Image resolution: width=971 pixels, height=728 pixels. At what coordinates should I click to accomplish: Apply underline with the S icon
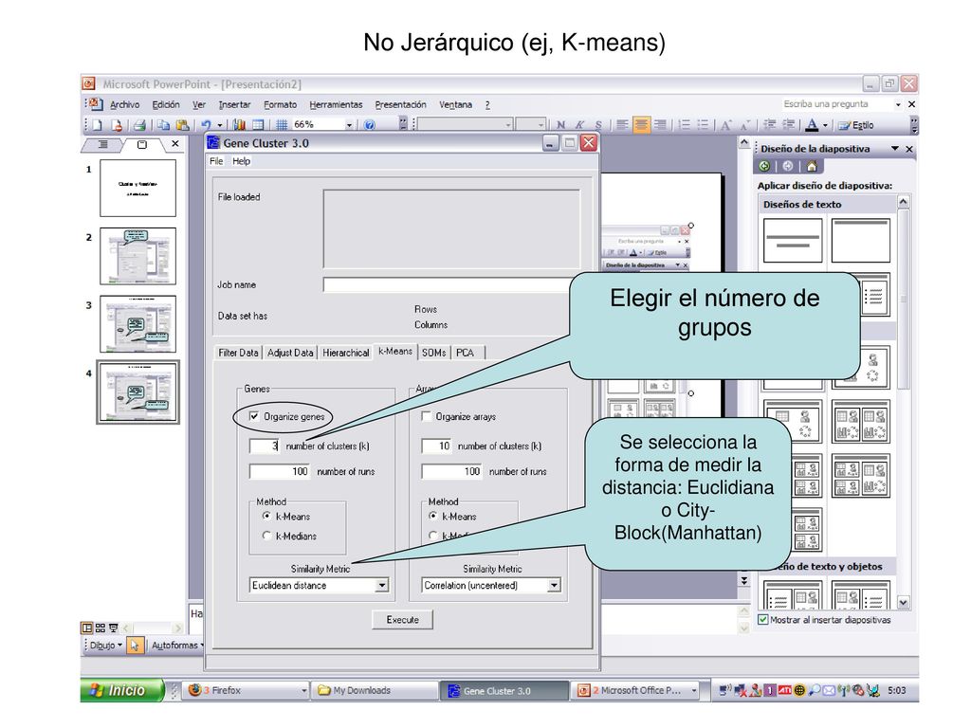[598, 125]
